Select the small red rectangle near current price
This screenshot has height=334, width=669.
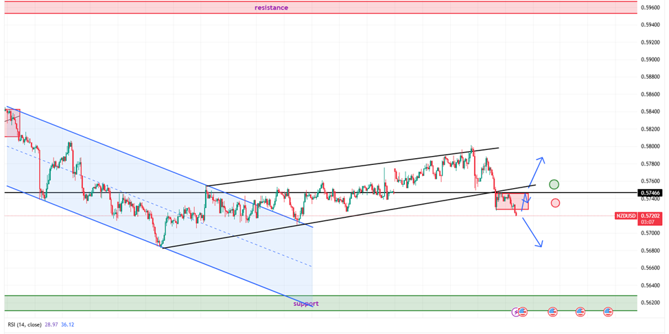(512, 201)
